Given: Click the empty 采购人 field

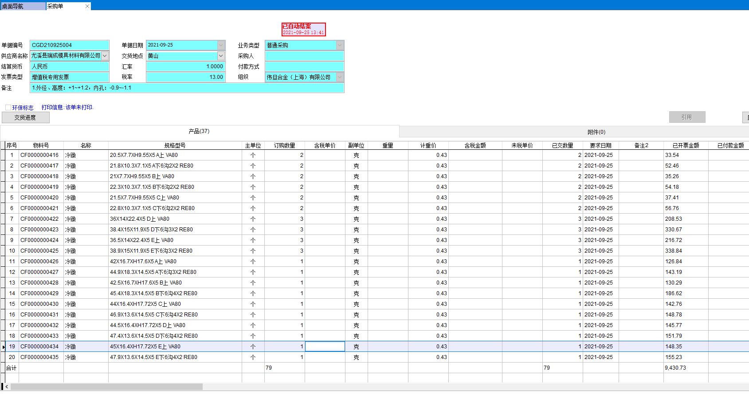Looking at the screenshot, I should tap(304, 56).
